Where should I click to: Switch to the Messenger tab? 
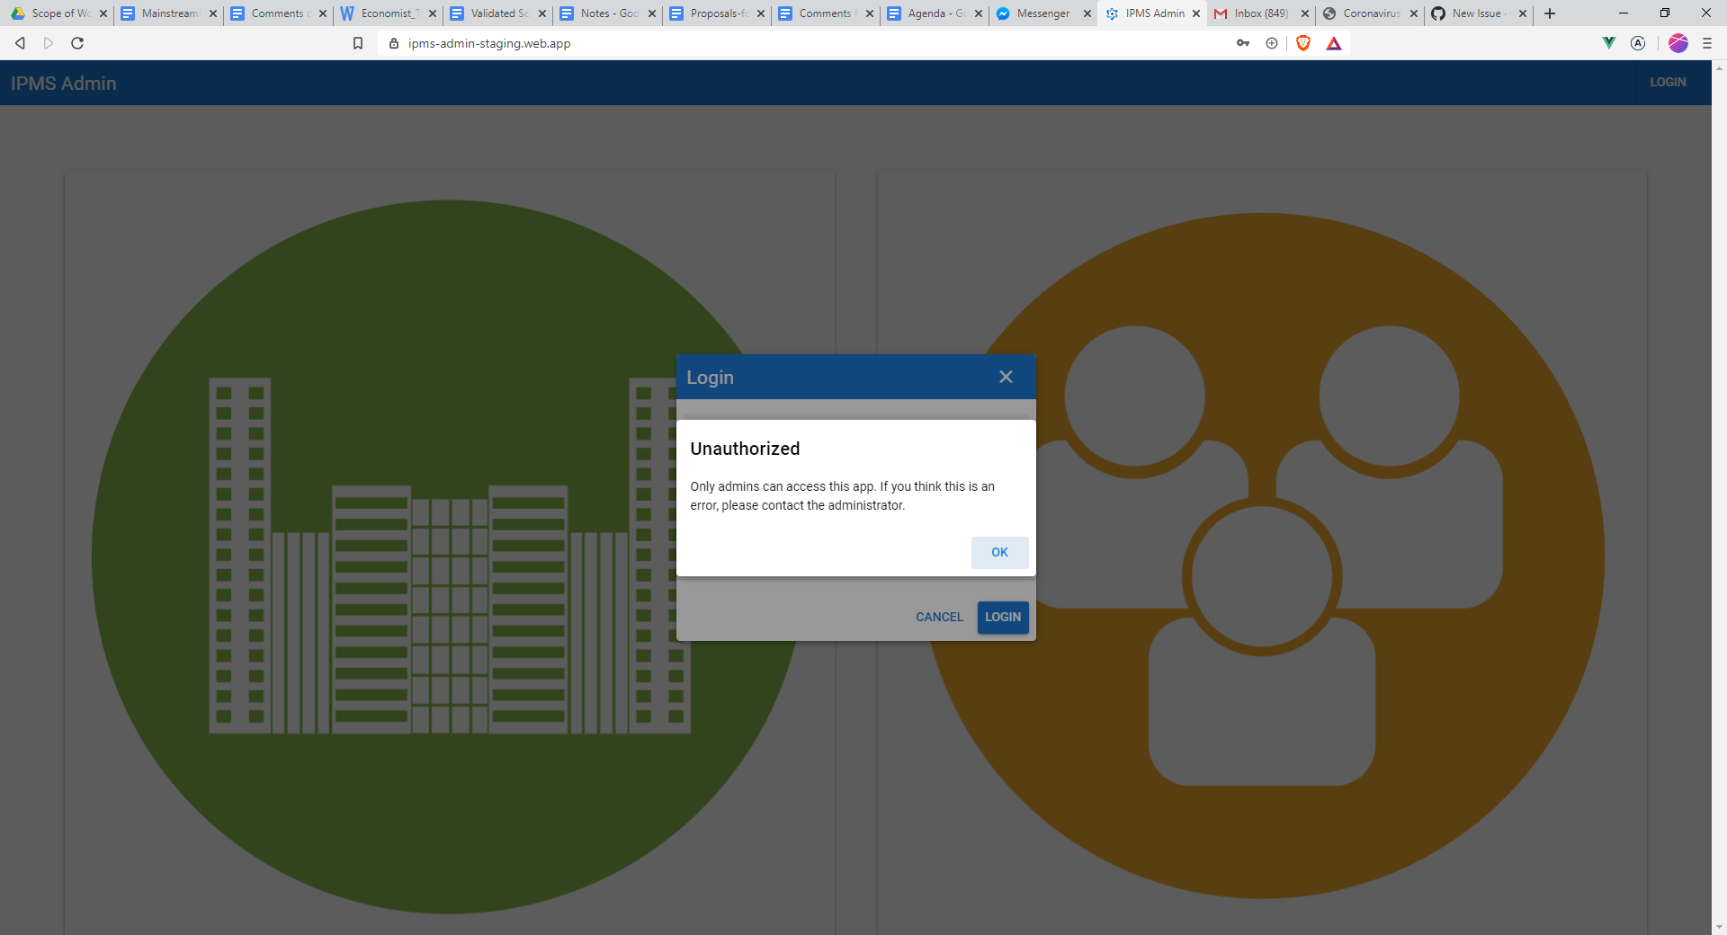[x=1043, y=13]
